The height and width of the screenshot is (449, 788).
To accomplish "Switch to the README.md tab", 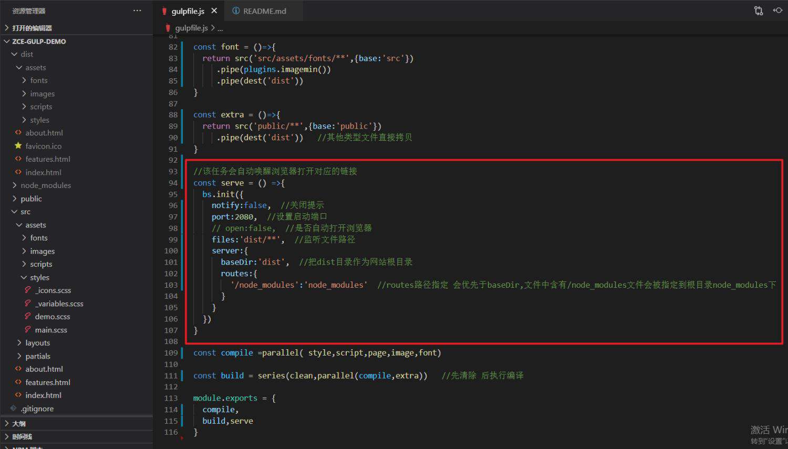I will [264, 11].
